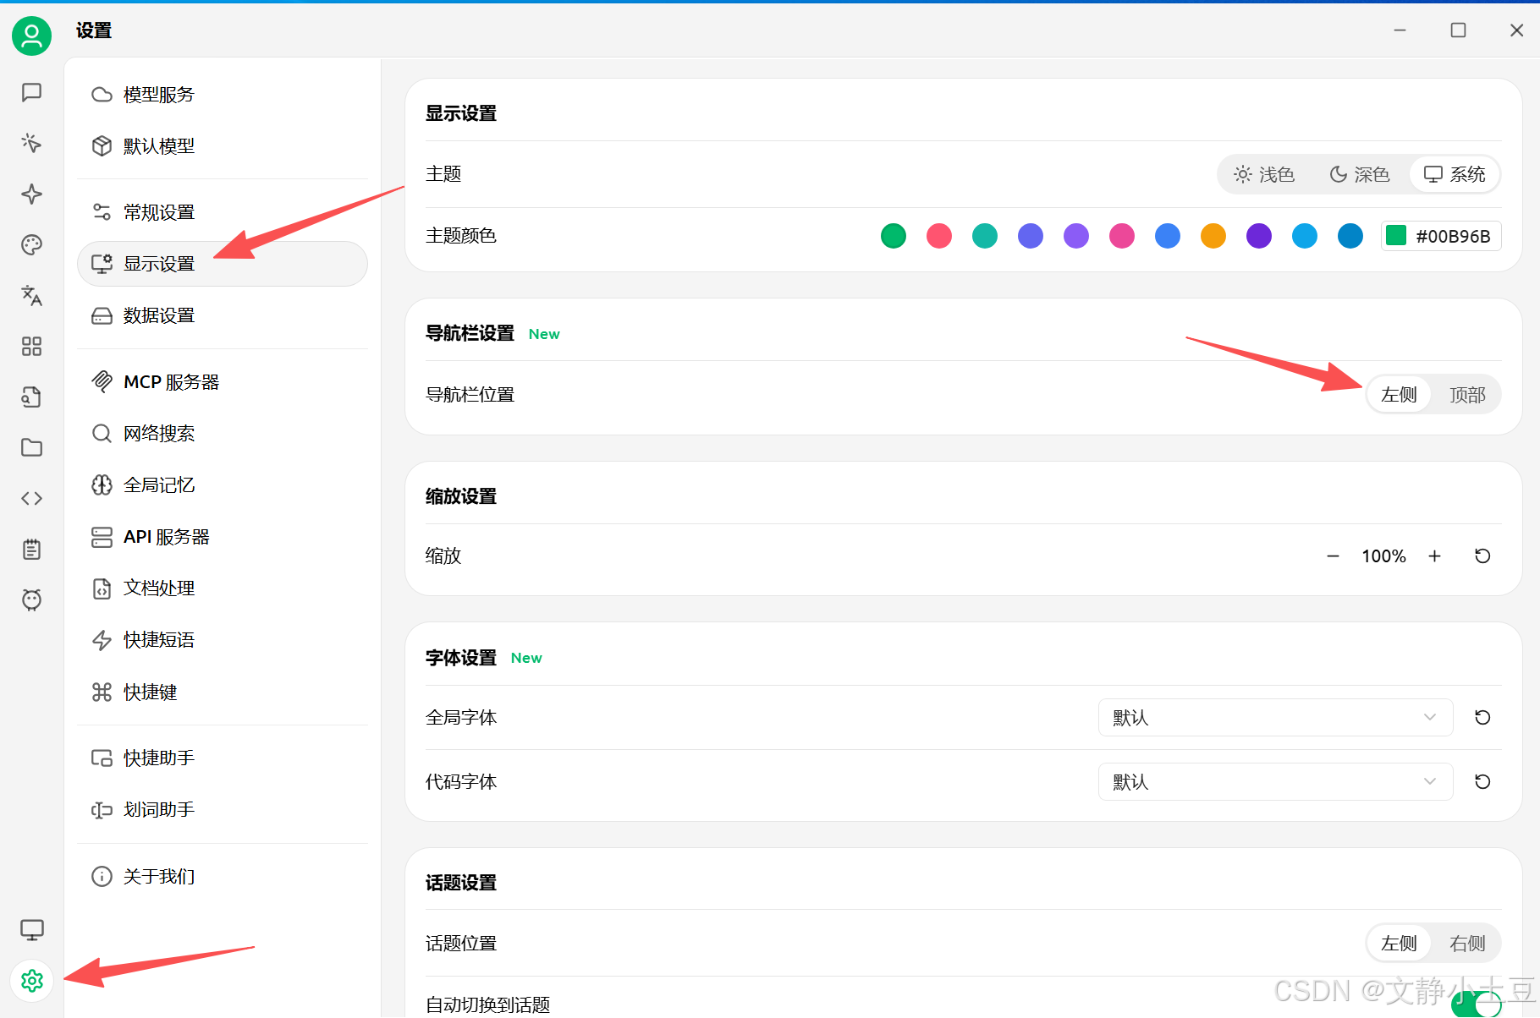Viewport: 1540px width, 1018px height.
Task: Set topic position to 右侧
Action: coord(1467,944)
